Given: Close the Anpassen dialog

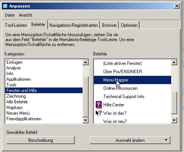Looking at the screenshot, I should [x=177, y=6].
